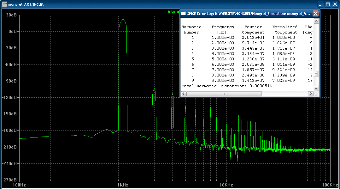Click the down arrow of the log's vertical scrollbar
This screenshot has height=189, width=340.
[316, 88]
